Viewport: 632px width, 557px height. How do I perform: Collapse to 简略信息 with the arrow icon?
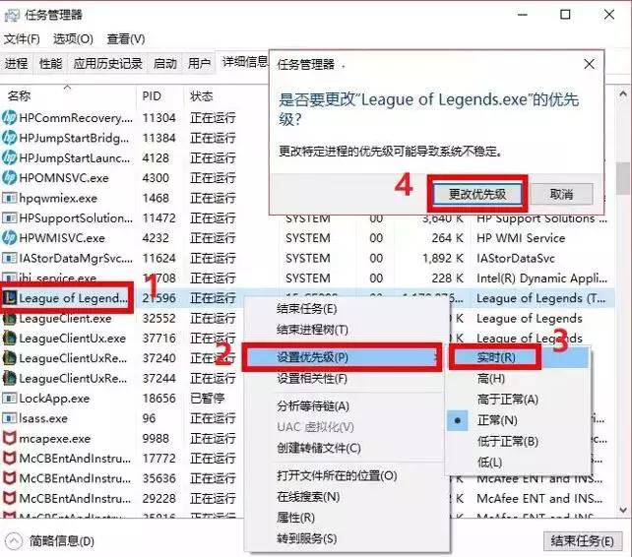(x=14, y=541)
